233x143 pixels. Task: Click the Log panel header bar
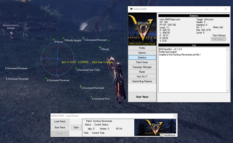point(194,45)
